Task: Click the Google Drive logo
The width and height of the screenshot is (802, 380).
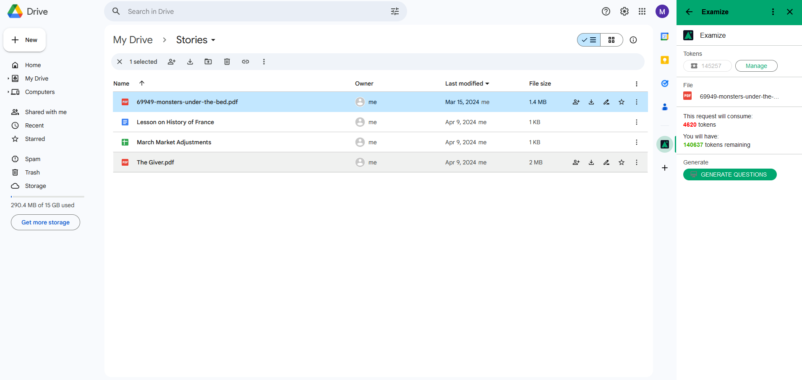Action: tap(15, 11)
